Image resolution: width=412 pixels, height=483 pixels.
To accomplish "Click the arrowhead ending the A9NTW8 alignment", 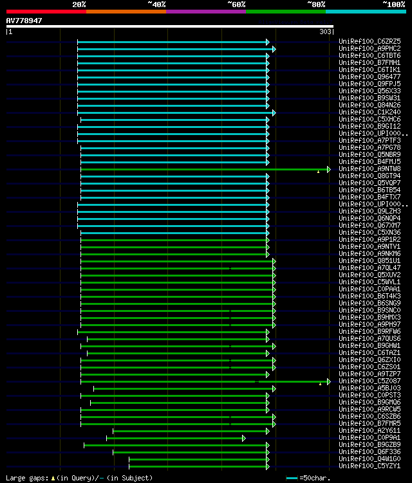I will tap(329, 169).
